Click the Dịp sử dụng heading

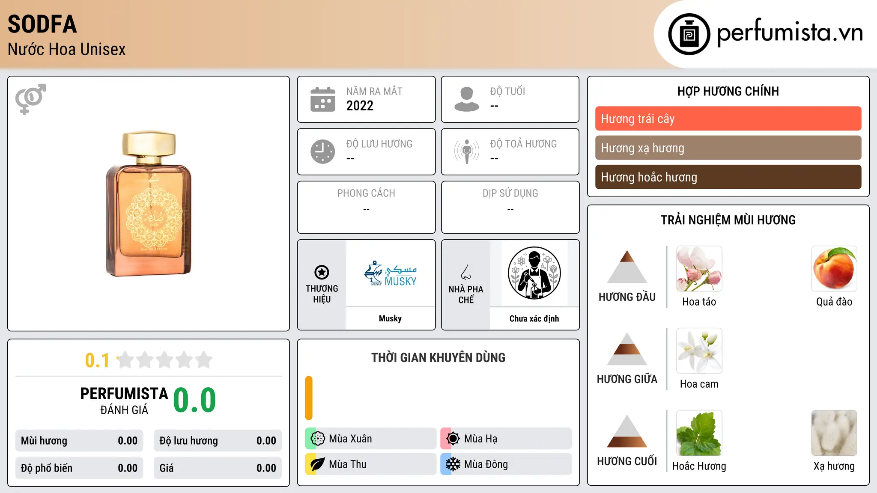(x=510, y=193)
